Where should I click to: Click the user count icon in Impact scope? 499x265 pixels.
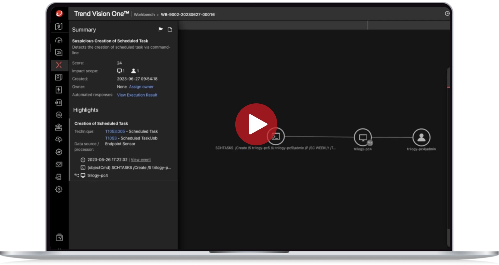tap(133, 71)
